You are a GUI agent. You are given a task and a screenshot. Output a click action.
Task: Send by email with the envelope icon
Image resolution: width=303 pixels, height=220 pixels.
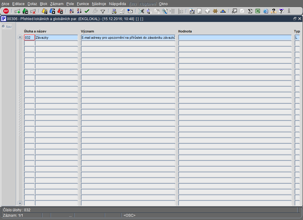point(130,11)
